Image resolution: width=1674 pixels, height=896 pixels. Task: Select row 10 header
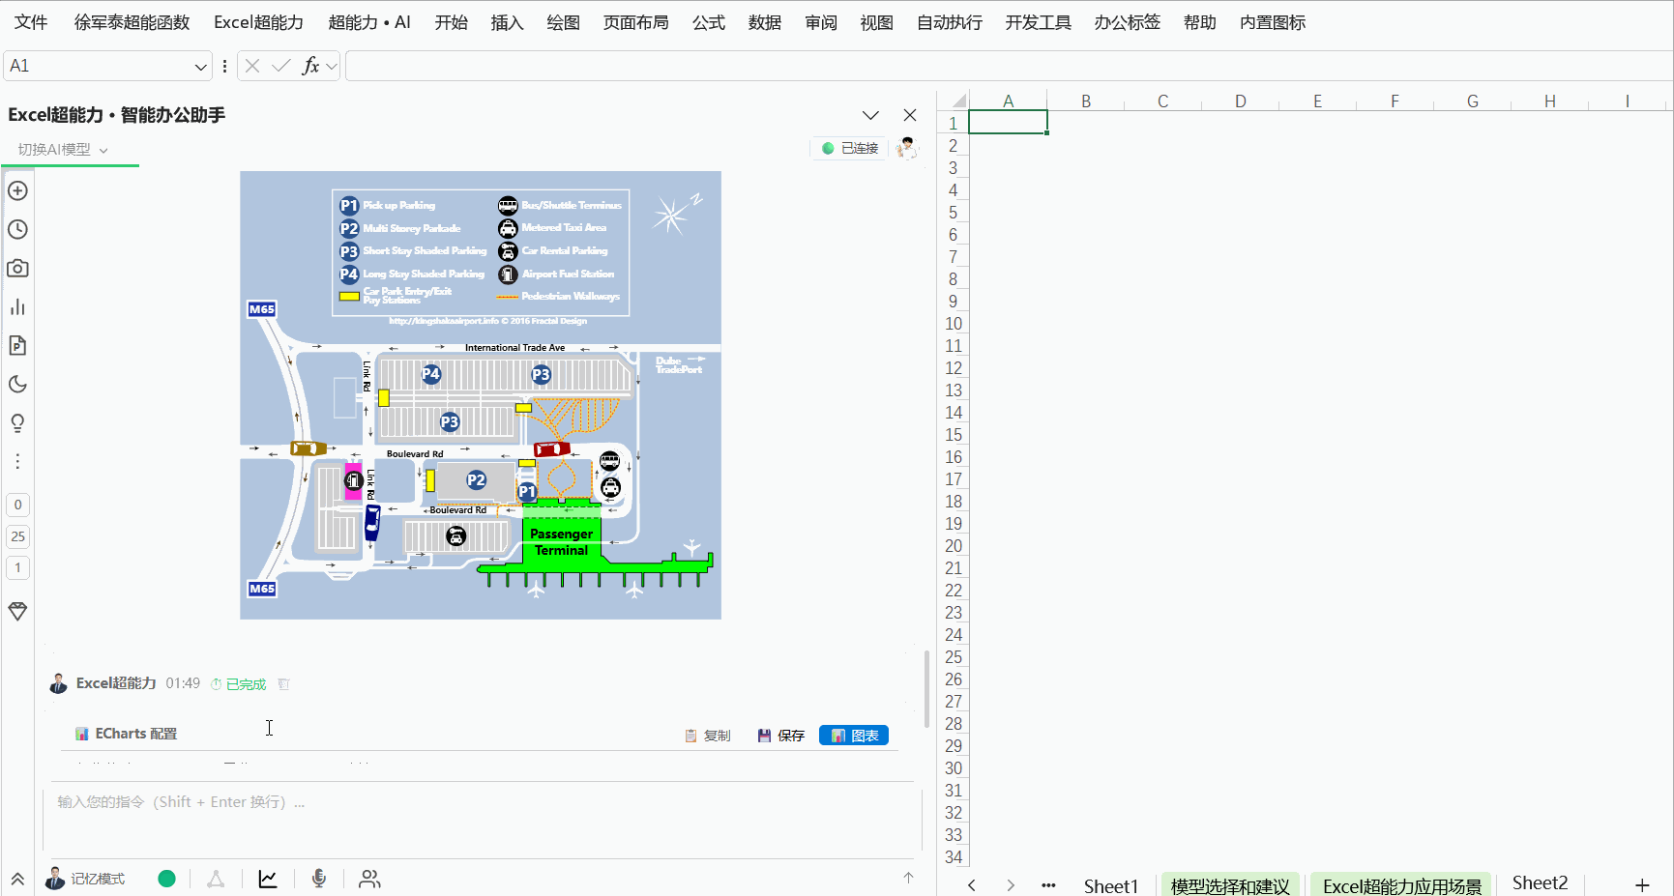coord(954,324)
